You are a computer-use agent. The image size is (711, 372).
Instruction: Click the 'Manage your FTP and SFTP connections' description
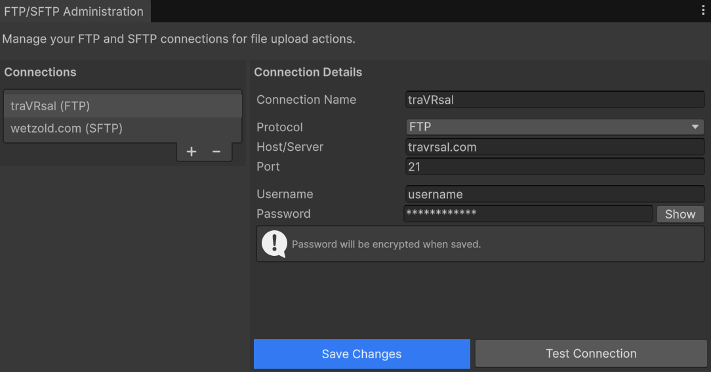point(178,39)
